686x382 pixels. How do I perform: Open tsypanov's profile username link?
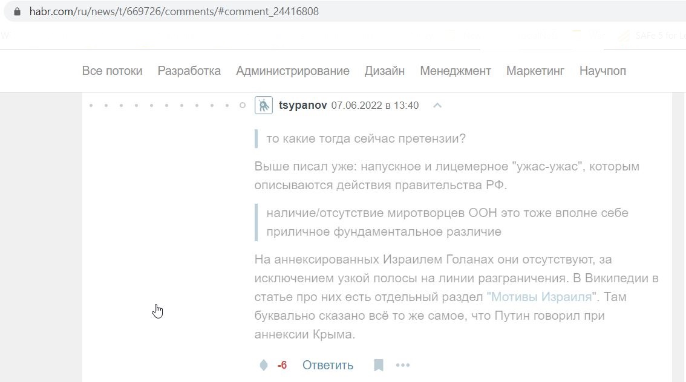(x=302, y=105)
